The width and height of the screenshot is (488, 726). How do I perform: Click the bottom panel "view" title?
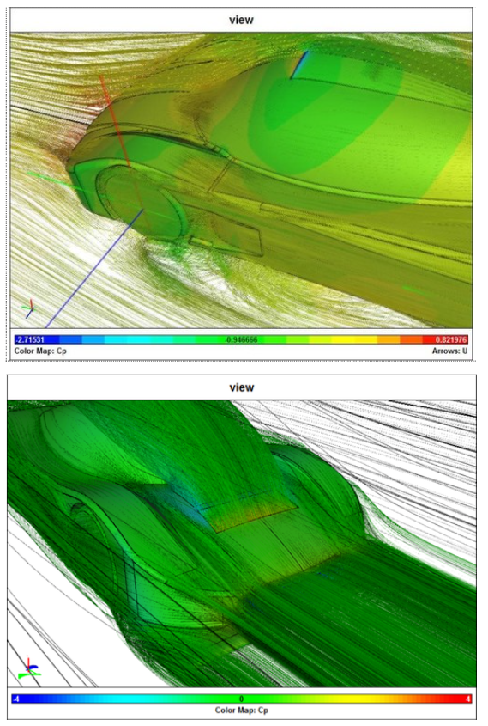[x=242, y=387]
